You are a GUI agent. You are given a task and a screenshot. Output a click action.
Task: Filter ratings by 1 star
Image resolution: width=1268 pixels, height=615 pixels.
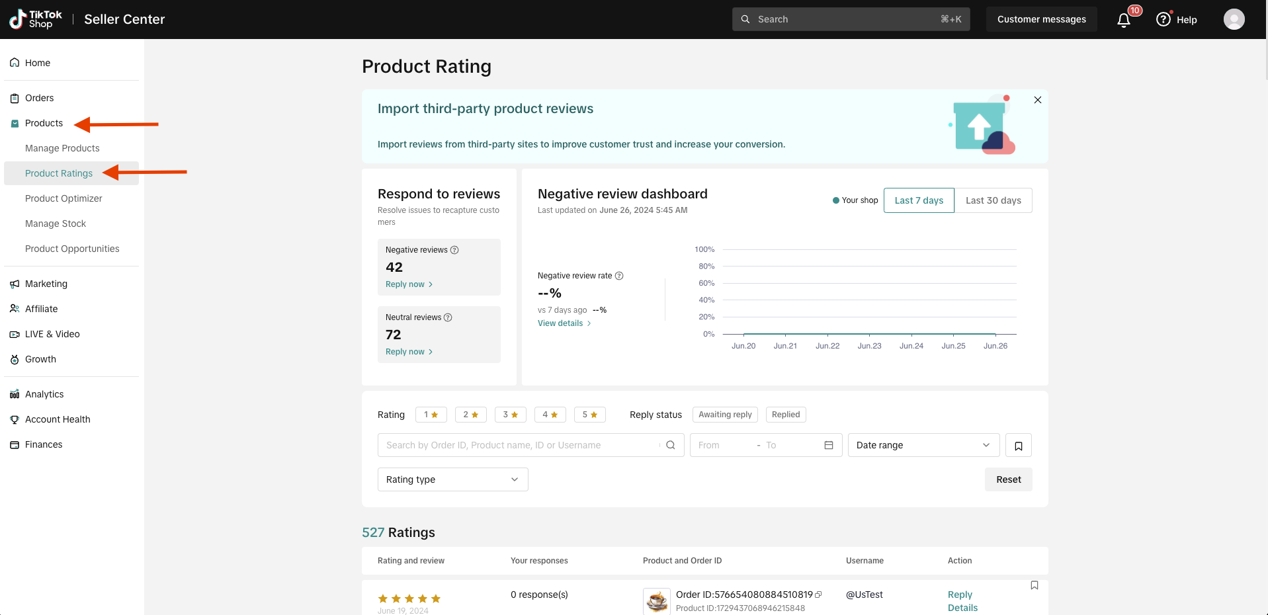pos(431,415)
